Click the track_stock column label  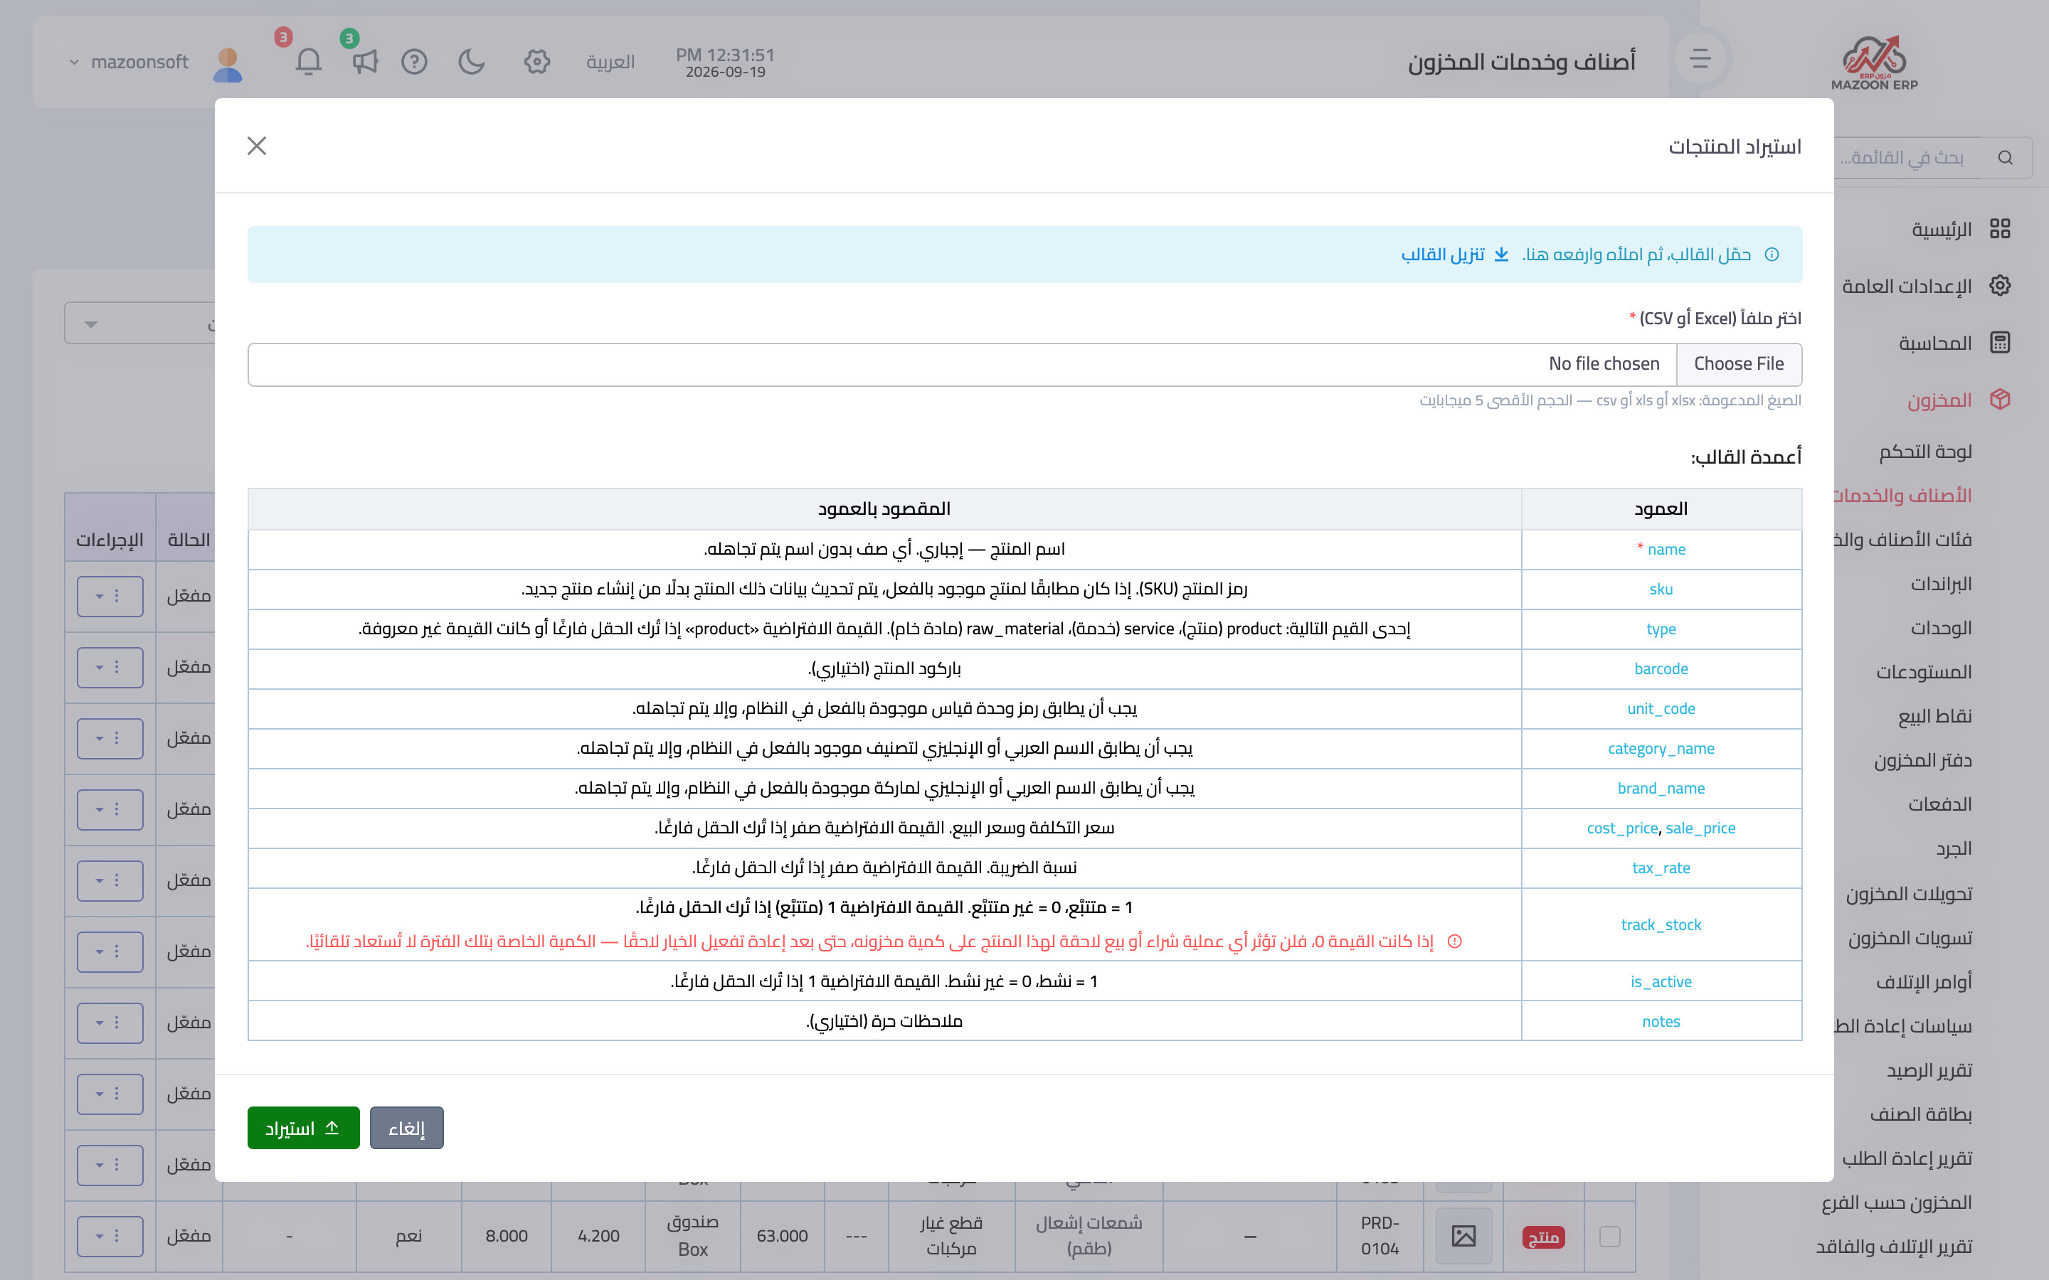pyautogui.click(x=1661, y=924)
